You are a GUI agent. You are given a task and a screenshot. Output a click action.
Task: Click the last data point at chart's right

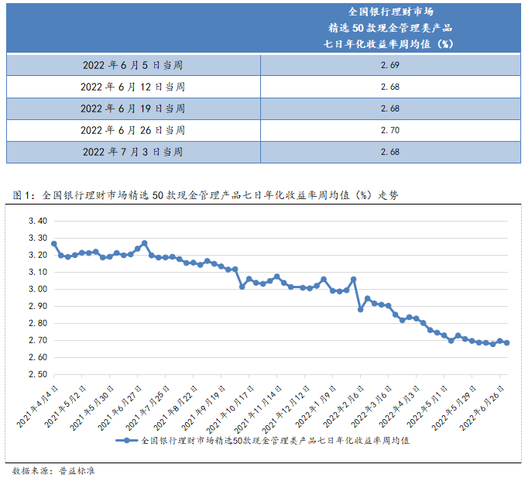[506, 342]
